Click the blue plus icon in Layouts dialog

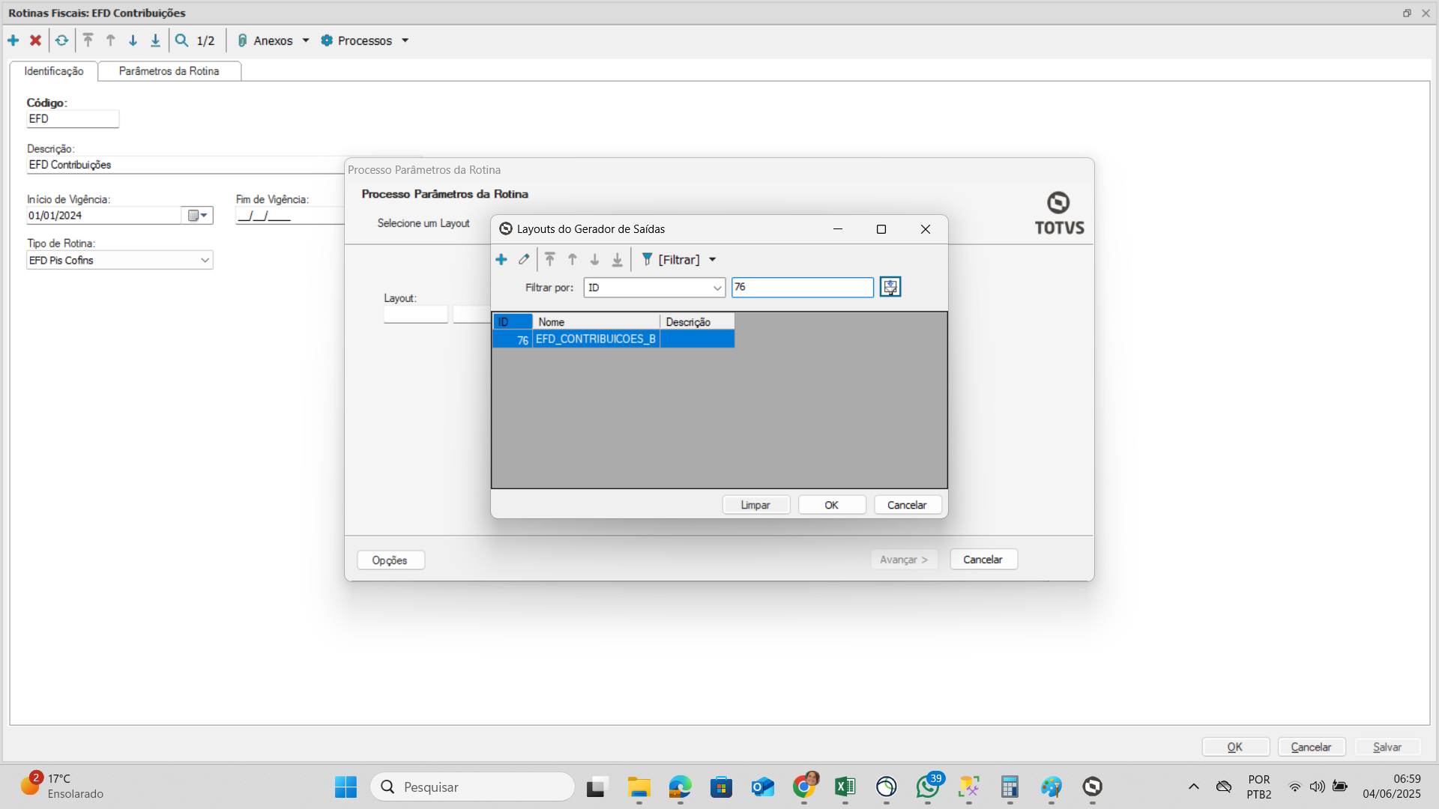pos(501,259)
